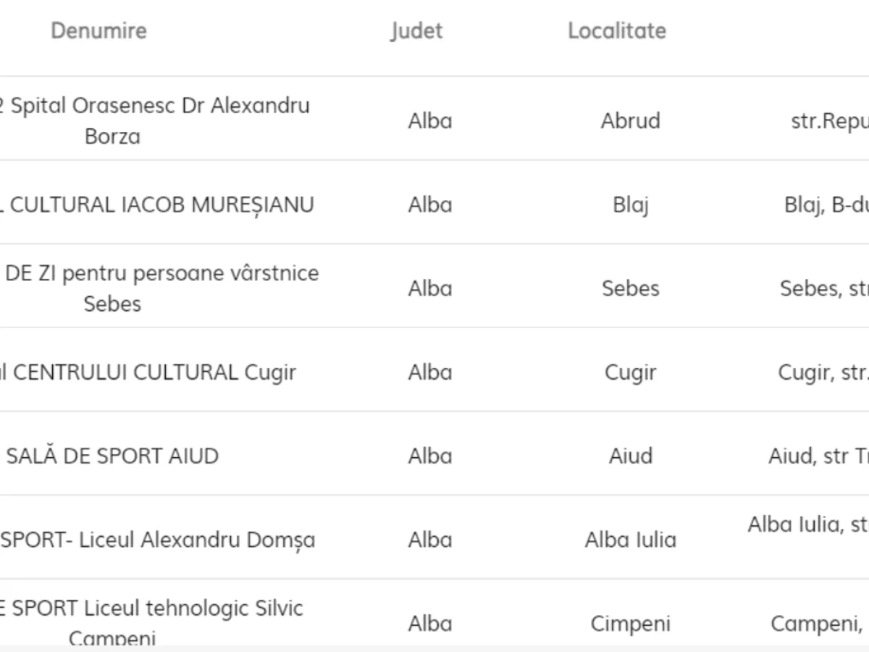Select the Aiud locality cell

(x=630, y=456)
